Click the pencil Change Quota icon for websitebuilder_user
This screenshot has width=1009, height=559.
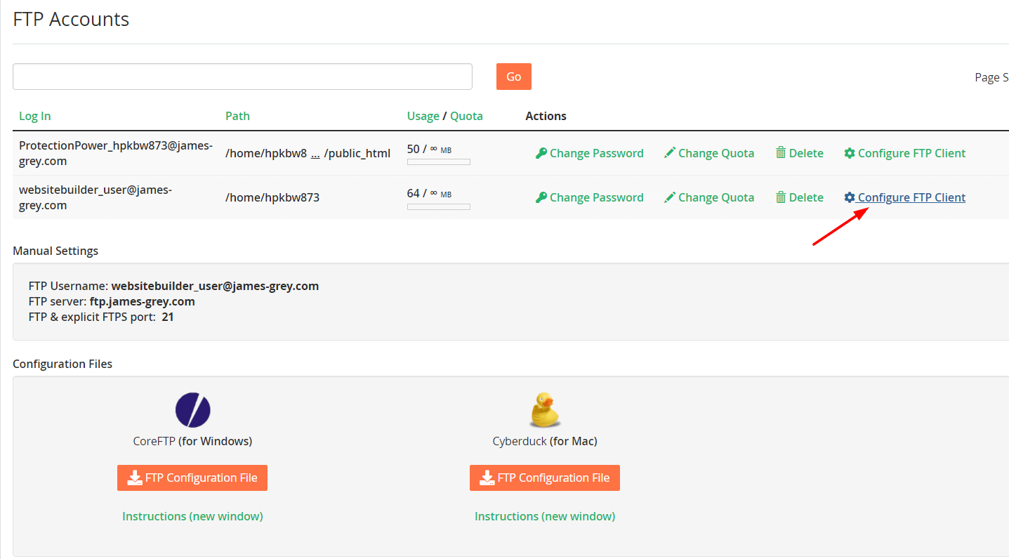click(669, 197)
